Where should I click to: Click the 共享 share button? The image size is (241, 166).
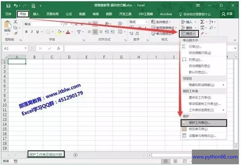pyautogui.click(x=227, y=14)
